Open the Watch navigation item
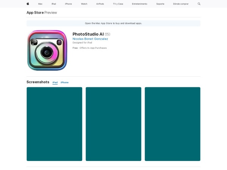 (x=84, y=4)
